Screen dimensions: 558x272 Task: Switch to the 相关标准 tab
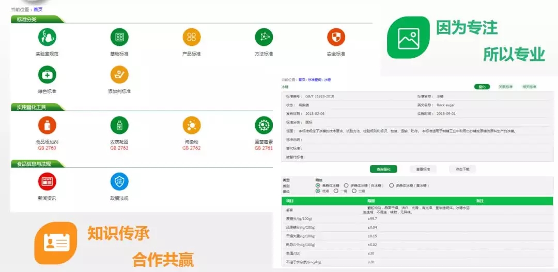[x=529, y=87]
